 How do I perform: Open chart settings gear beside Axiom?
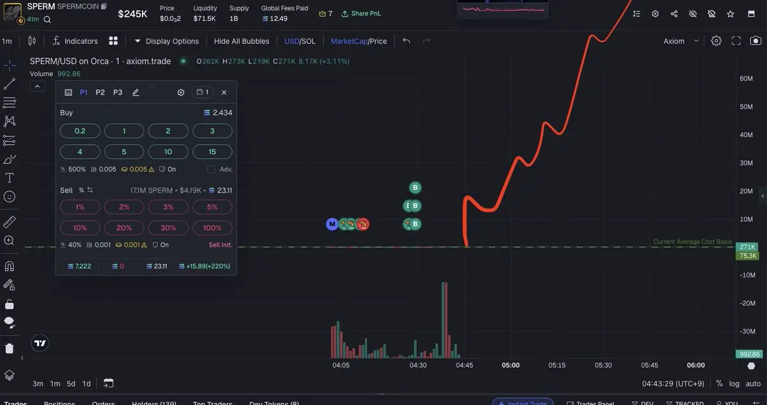pos(717,41)
